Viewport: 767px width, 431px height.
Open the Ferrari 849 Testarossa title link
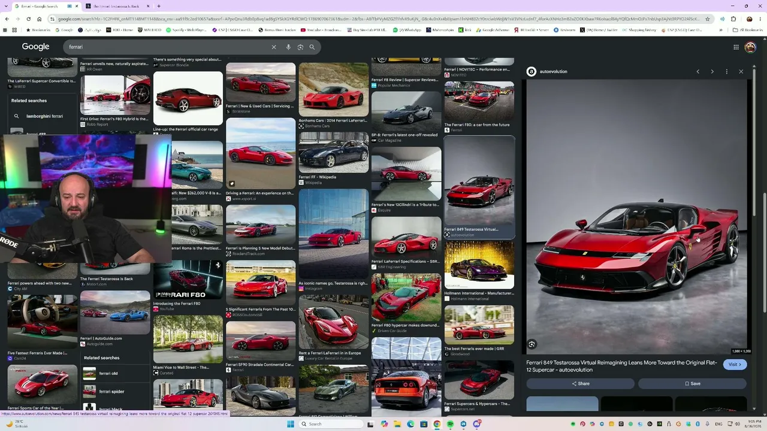621,366
